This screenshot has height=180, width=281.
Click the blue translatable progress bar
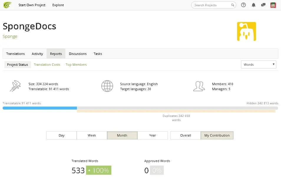pyautogui.click(x=40, y=108)
